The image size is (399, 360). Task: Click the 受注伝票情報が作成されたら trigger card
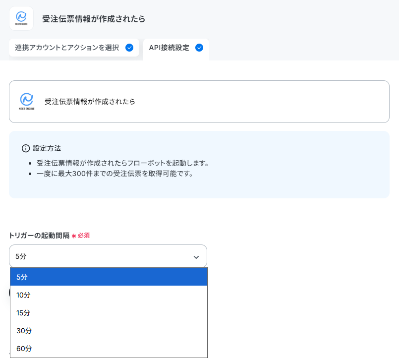pyautogui.click(x=199, y=102)
